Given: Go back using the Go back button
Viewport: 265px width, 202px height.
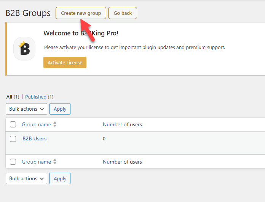Looking at the screenshot, I should pyautogui.click(x=123, y=13).
